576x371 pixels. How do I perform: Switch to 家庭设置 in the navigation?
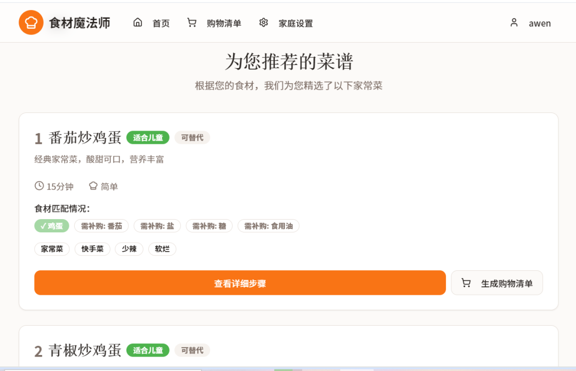295,23
